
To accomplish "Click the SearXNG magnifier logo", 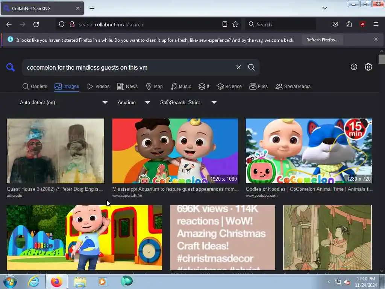I will coord(11,67).
